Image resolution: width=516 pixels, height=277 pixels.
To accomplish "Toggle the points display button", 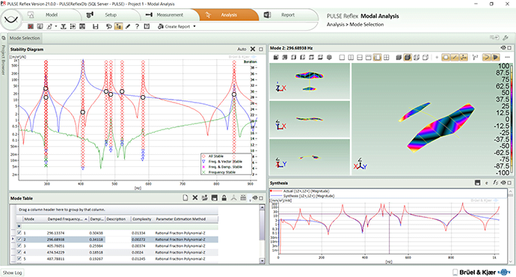I will point(464,58).
